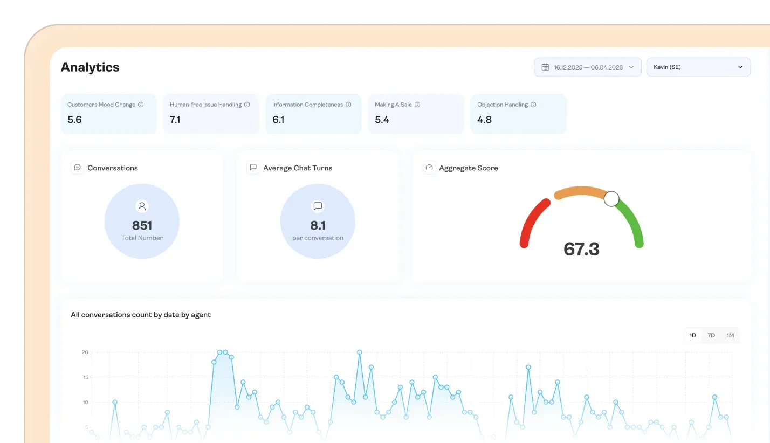Open the Customers Mood Change card
This screenshot has height=443, width=770.
108,114
